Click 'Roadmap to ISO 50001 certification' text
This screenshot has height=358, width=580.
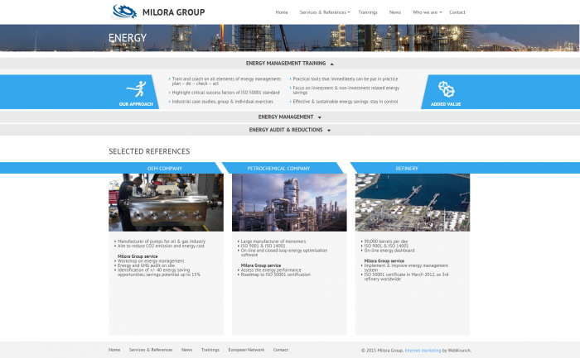point(276,274)
